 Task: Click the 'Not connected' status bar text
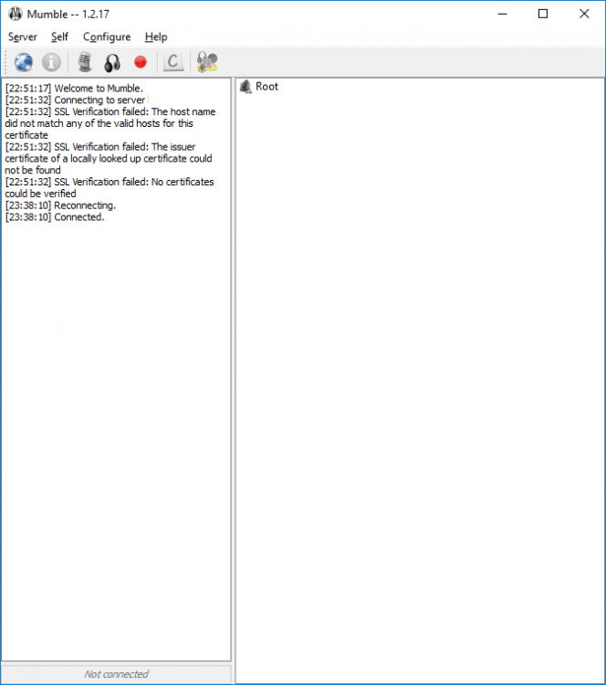pos(116,674)
